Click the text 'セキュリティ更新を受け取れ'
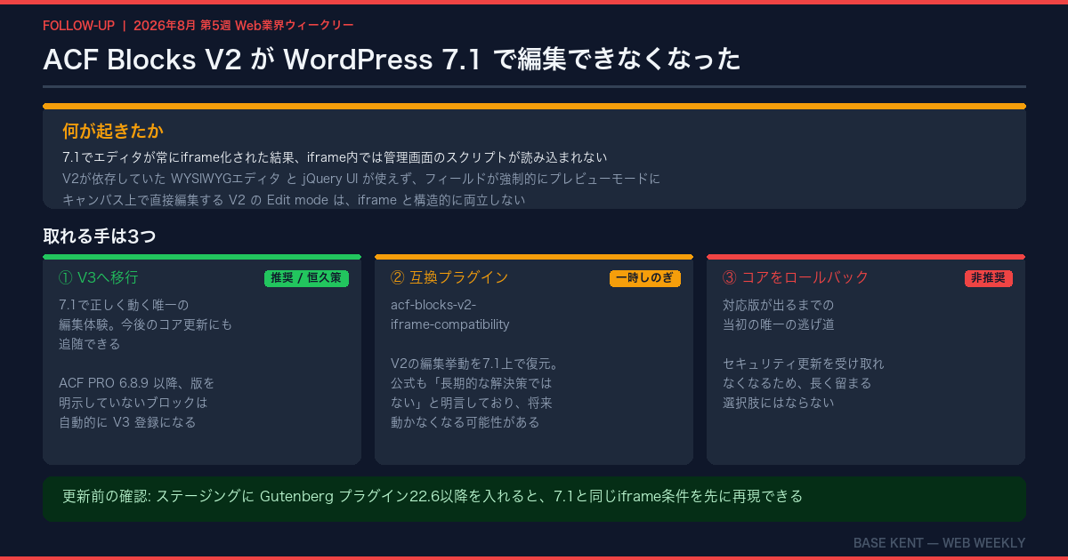Image resolution: width=1068 pixels, height=560 pixels. pos(804,364)
